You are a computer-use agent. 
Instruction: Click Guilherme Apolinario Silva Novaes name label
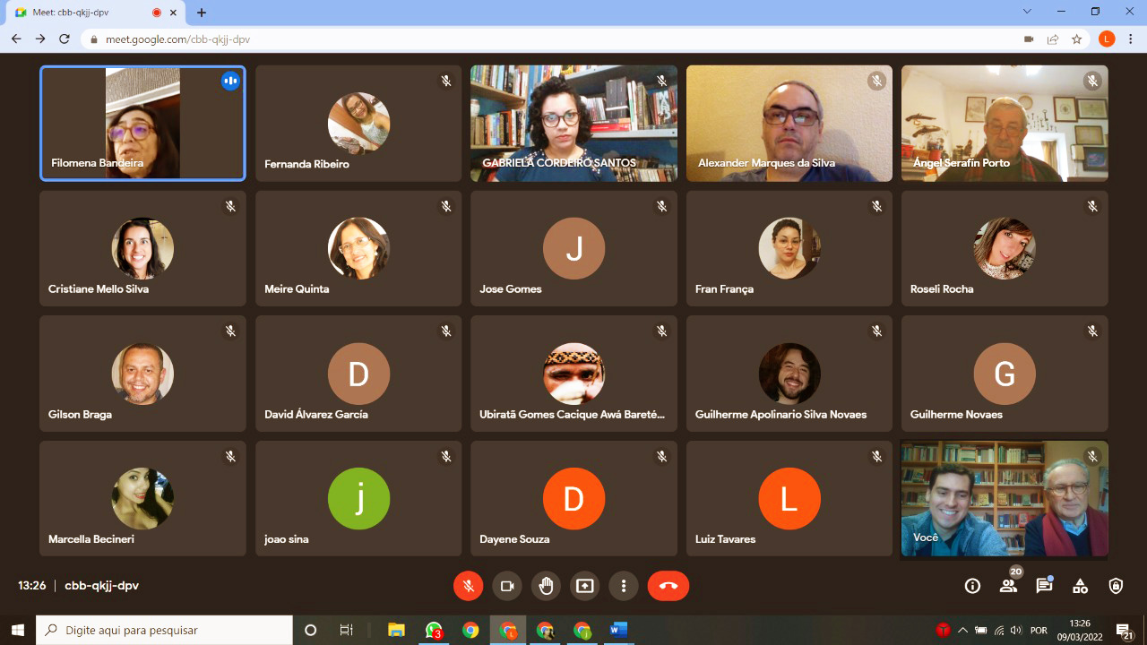[780, 414]
